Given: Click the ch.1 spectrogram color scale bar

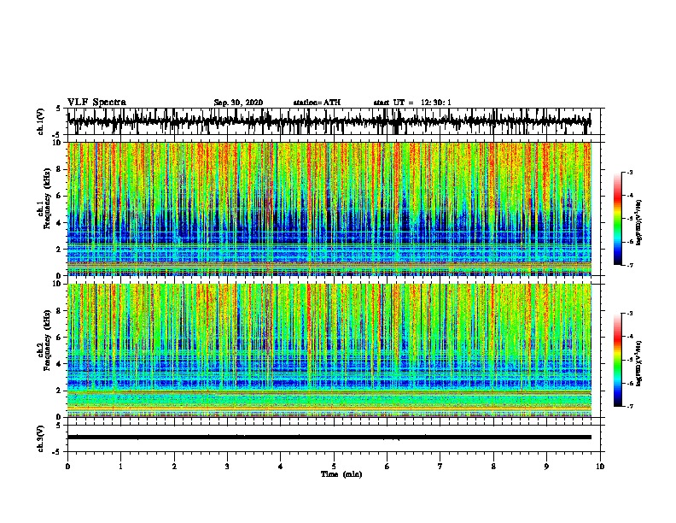Looking at the screenshot, I should 617,219.
